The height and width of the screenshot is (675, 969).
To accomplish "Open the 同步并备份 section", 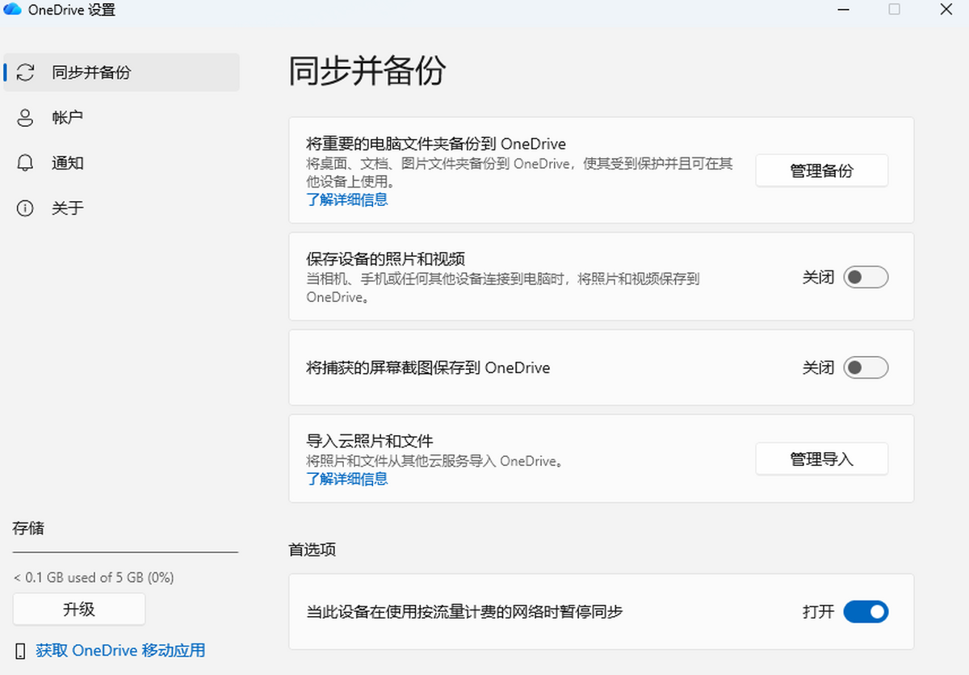I will coord(121,73).
